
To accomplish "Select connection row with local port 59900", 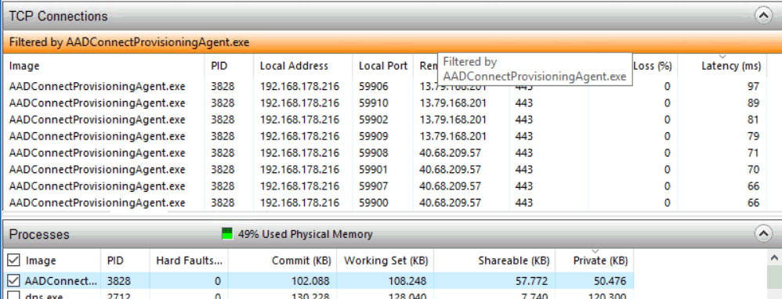I will point(384,202).
